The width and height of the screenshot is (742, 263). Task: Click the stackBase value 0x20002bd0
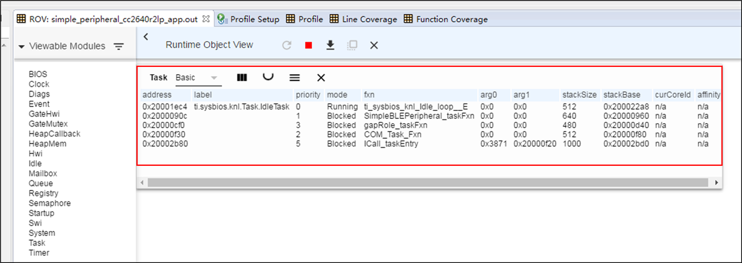(626, 144)
